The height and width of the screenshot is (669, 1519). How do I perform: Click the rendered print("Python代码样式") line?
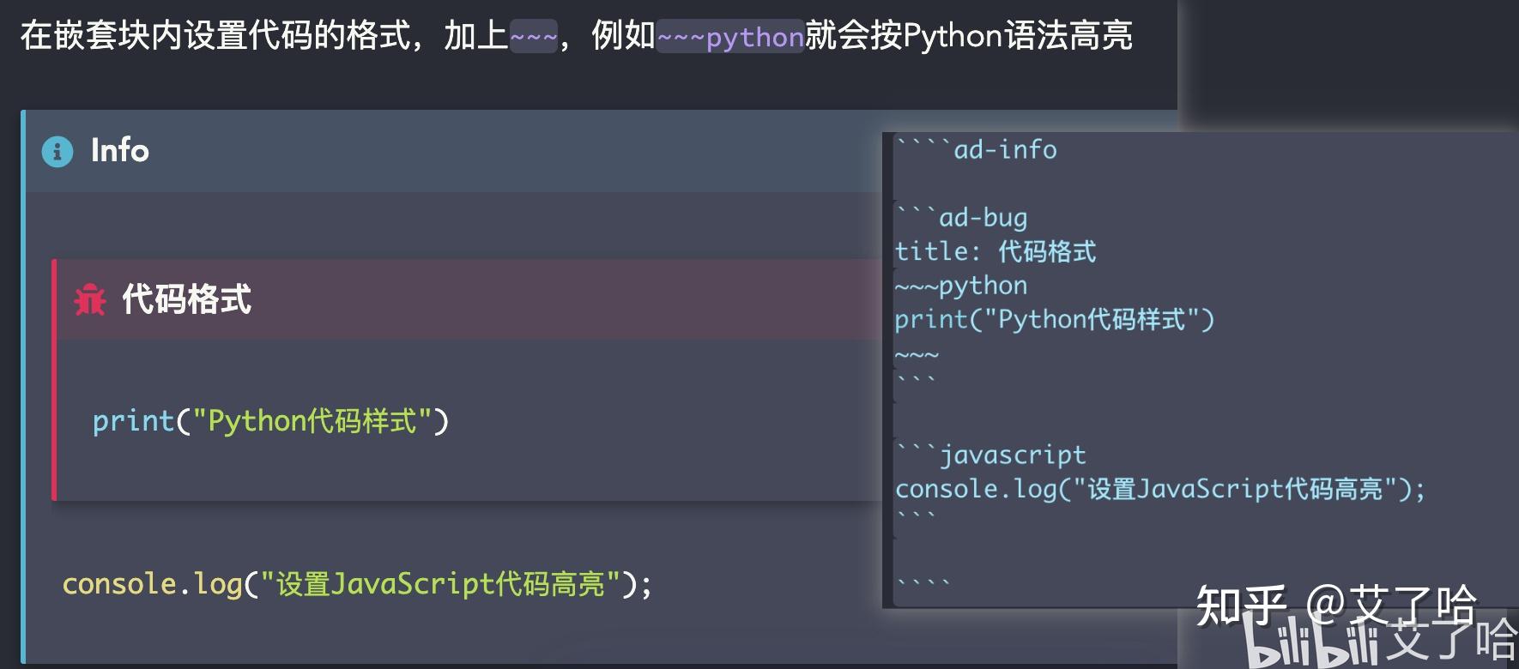click(270, 421)
